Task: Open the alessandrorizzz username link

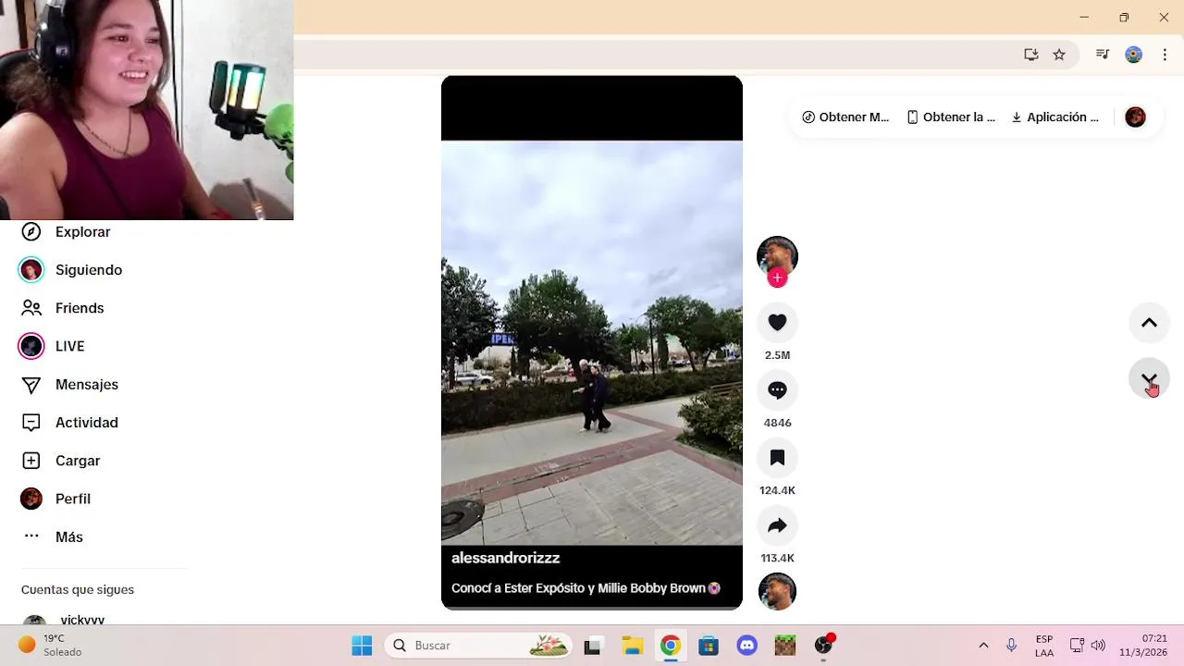Action: 506,559
